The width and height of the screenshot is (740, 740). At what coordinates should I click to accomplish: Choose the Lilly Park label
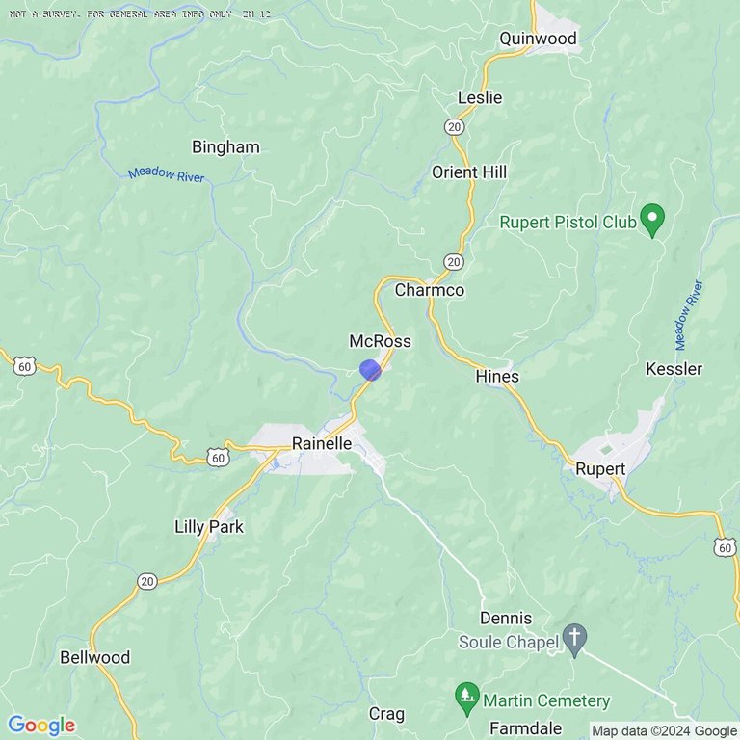point(209,527)
